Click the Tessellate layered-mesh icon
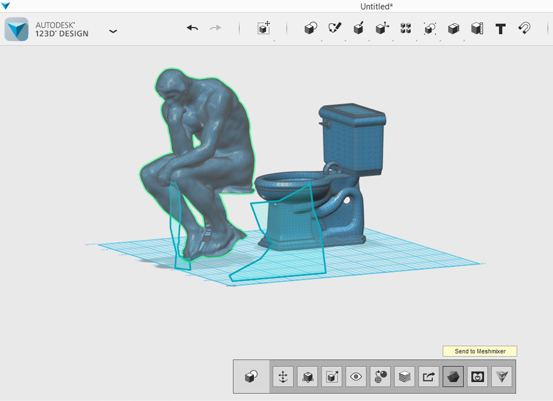The width and height of the screenshot is (553, 401). [x=404, y=376]
